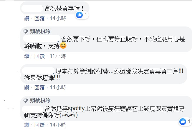Hit 讚 under the 原本打算等網路付費 comment
The height and width of the screenshot is (130, 192).
tap(27, 87)
